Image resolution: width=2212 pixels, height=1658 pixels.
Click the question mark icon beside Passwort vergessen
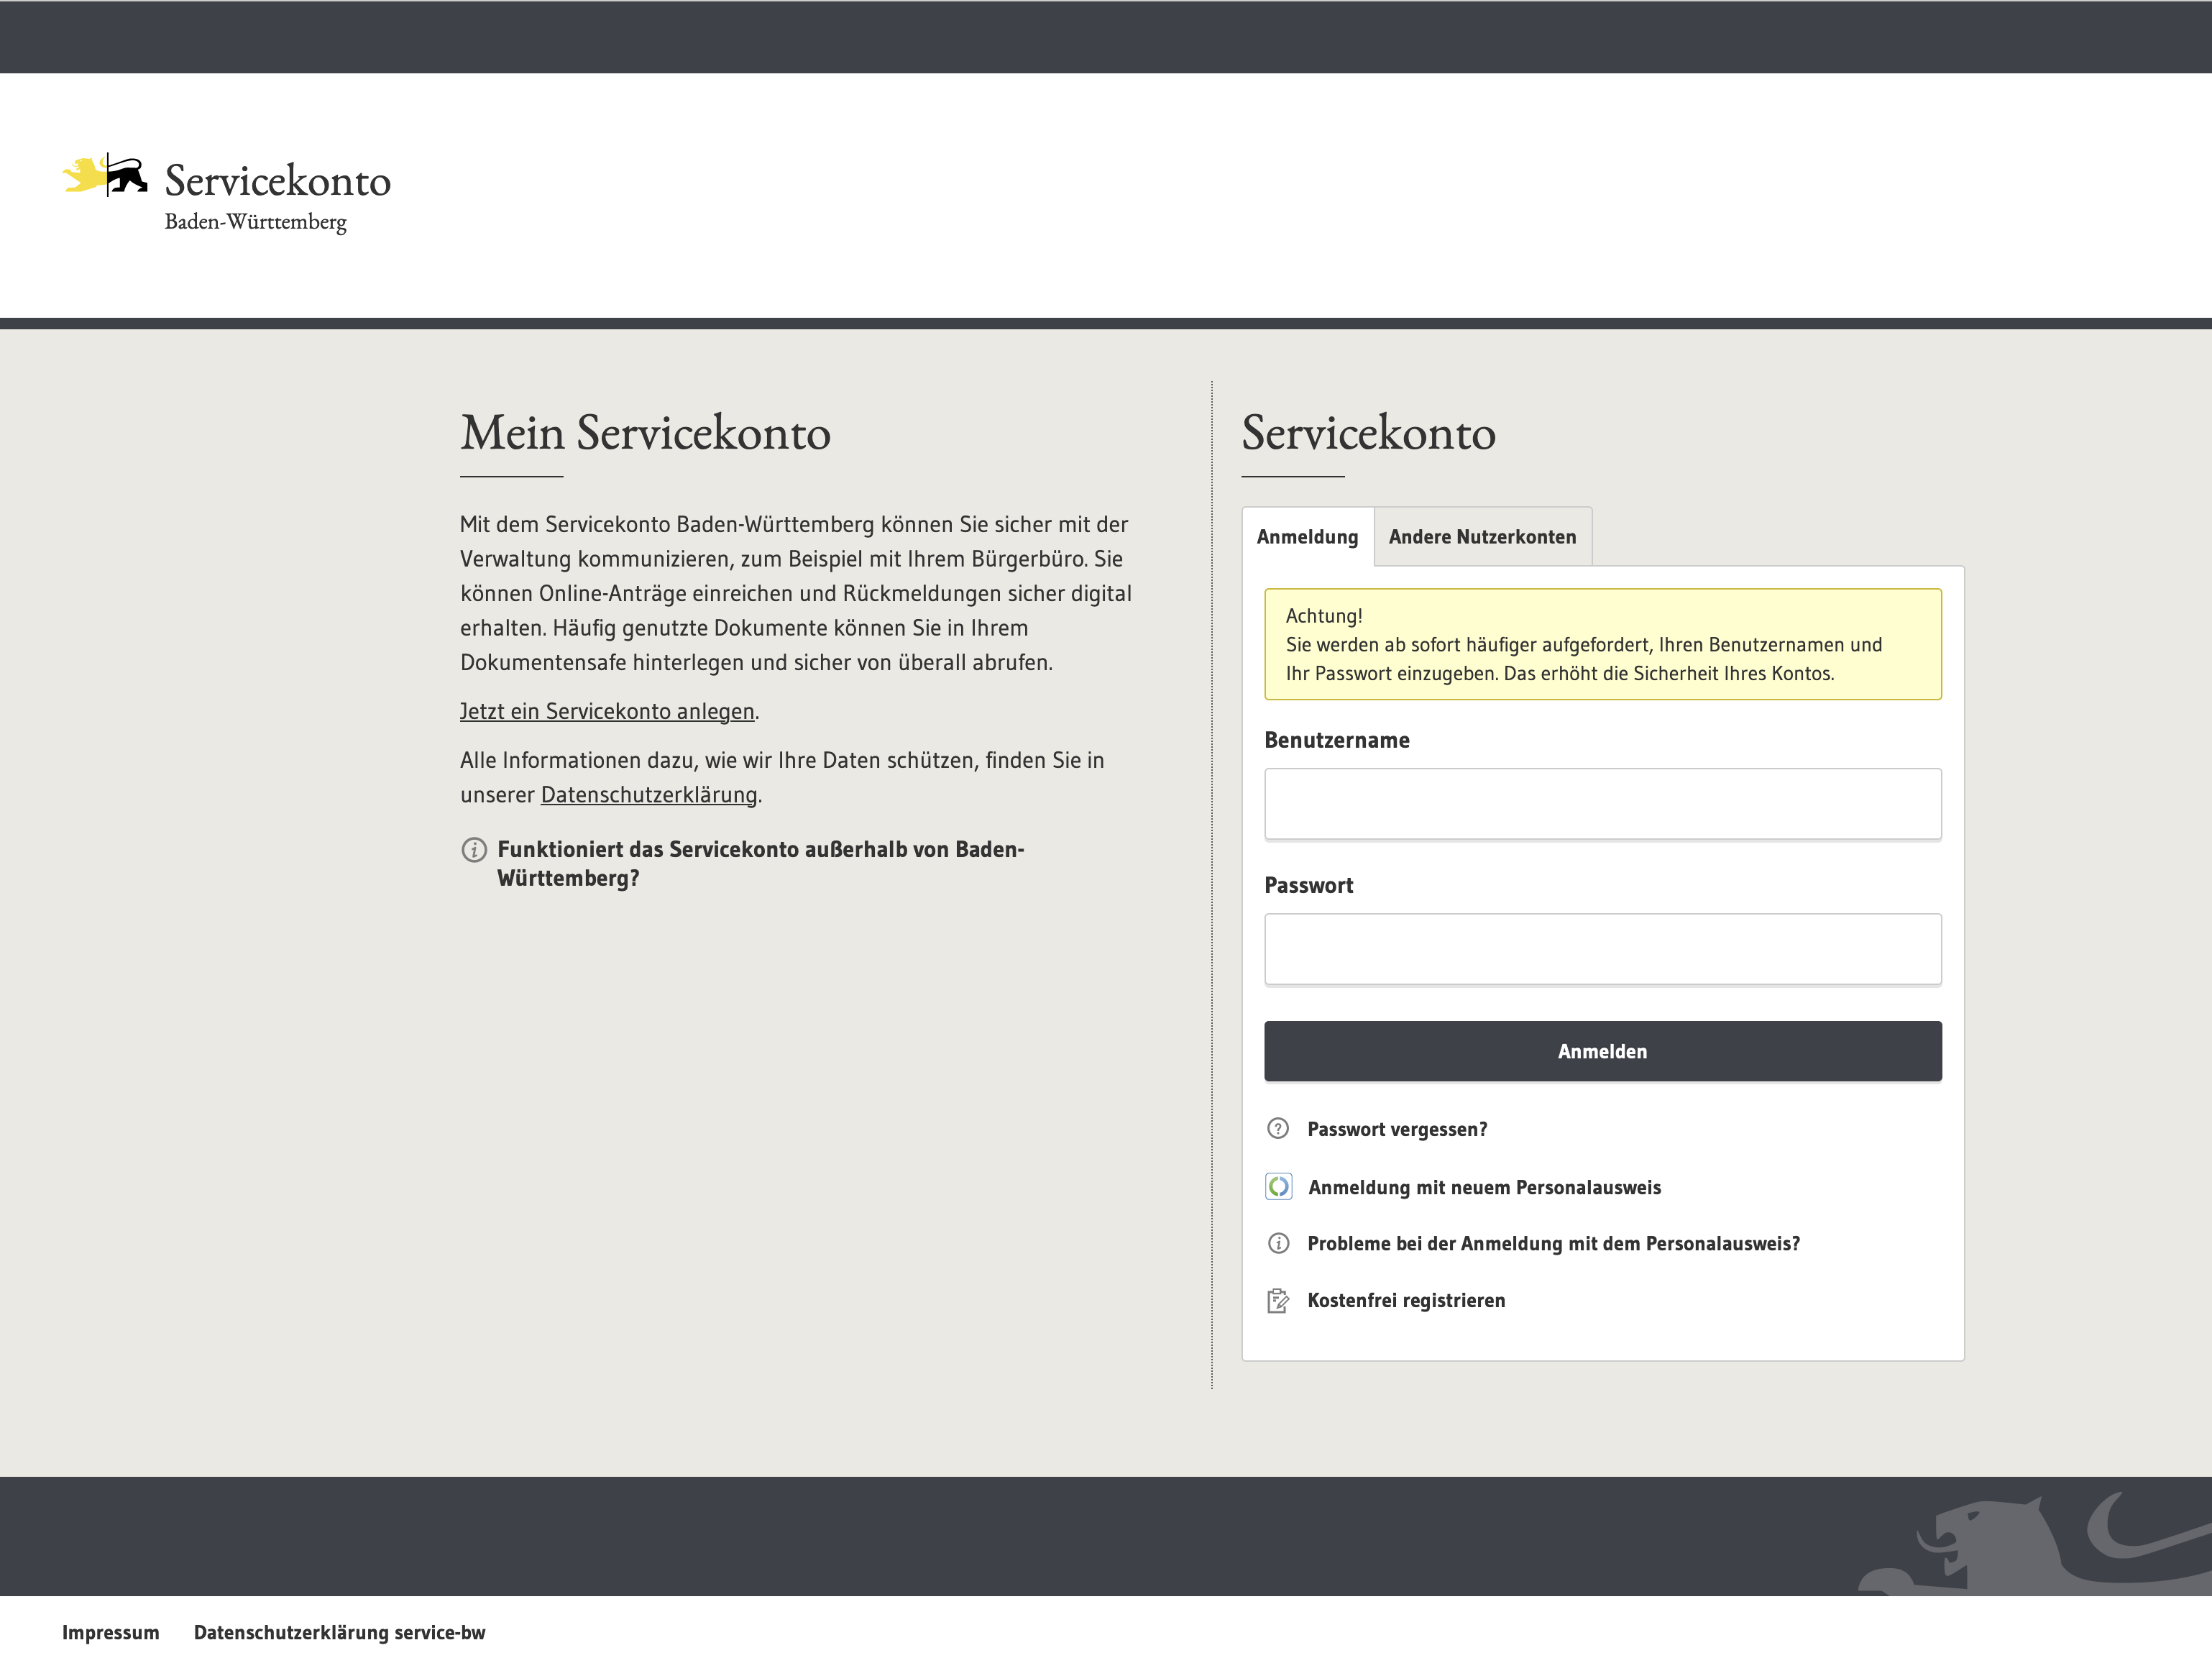(1278, 1129)
